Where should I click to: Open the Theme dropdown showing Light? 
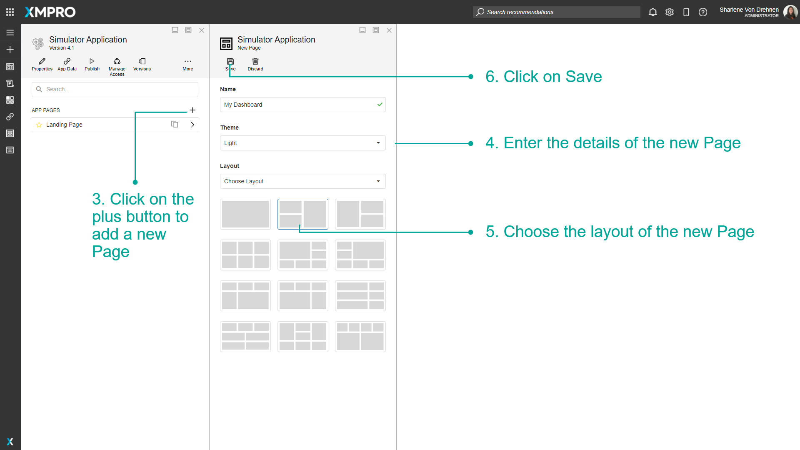302,143
